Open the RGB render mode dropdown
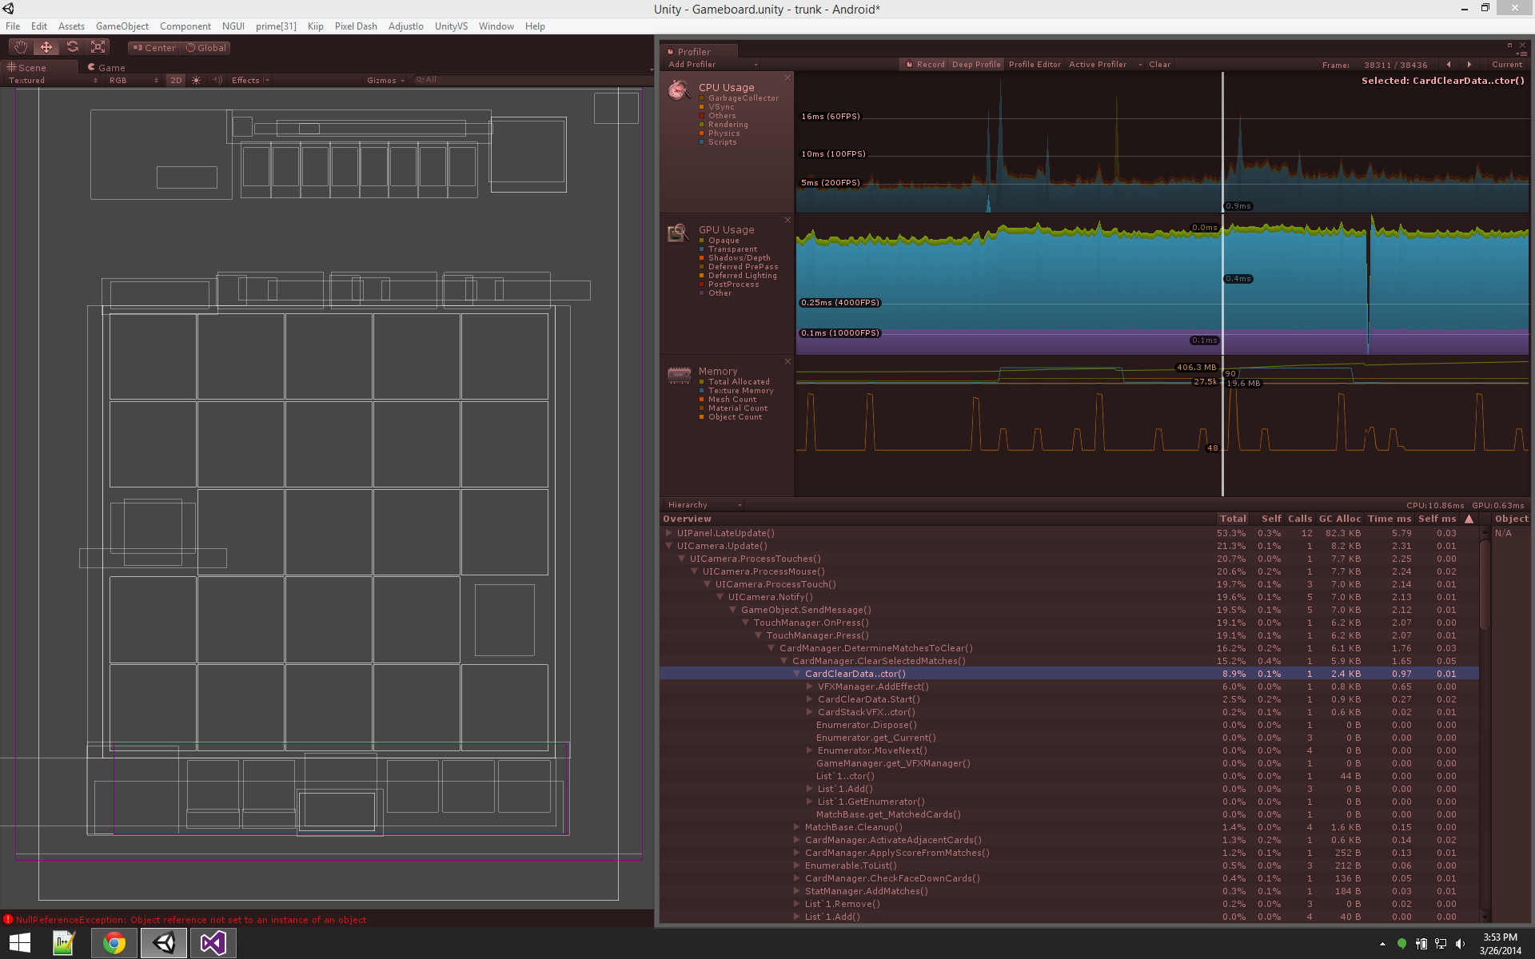The height and width of the screenshot is (959, 1535). (x=134, y=80)
